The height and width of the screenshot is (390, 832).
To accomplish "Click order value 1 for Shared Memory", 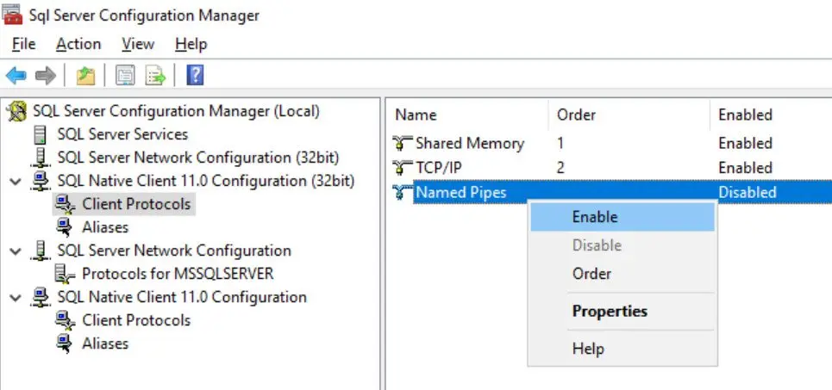I will (560, 143).
